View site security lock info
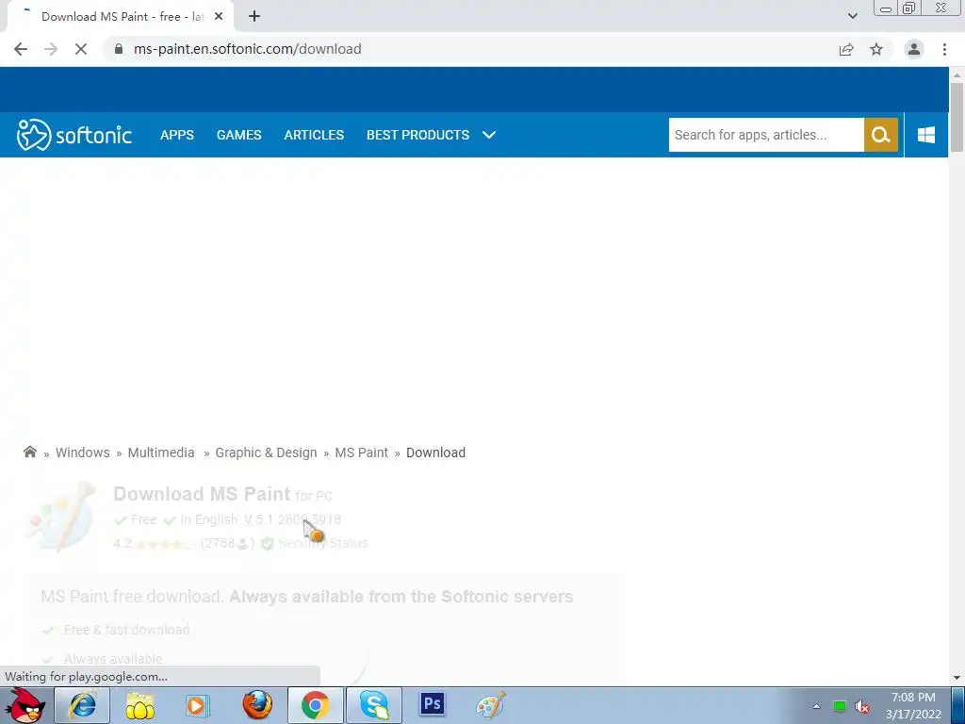 (x=119, y=49)
